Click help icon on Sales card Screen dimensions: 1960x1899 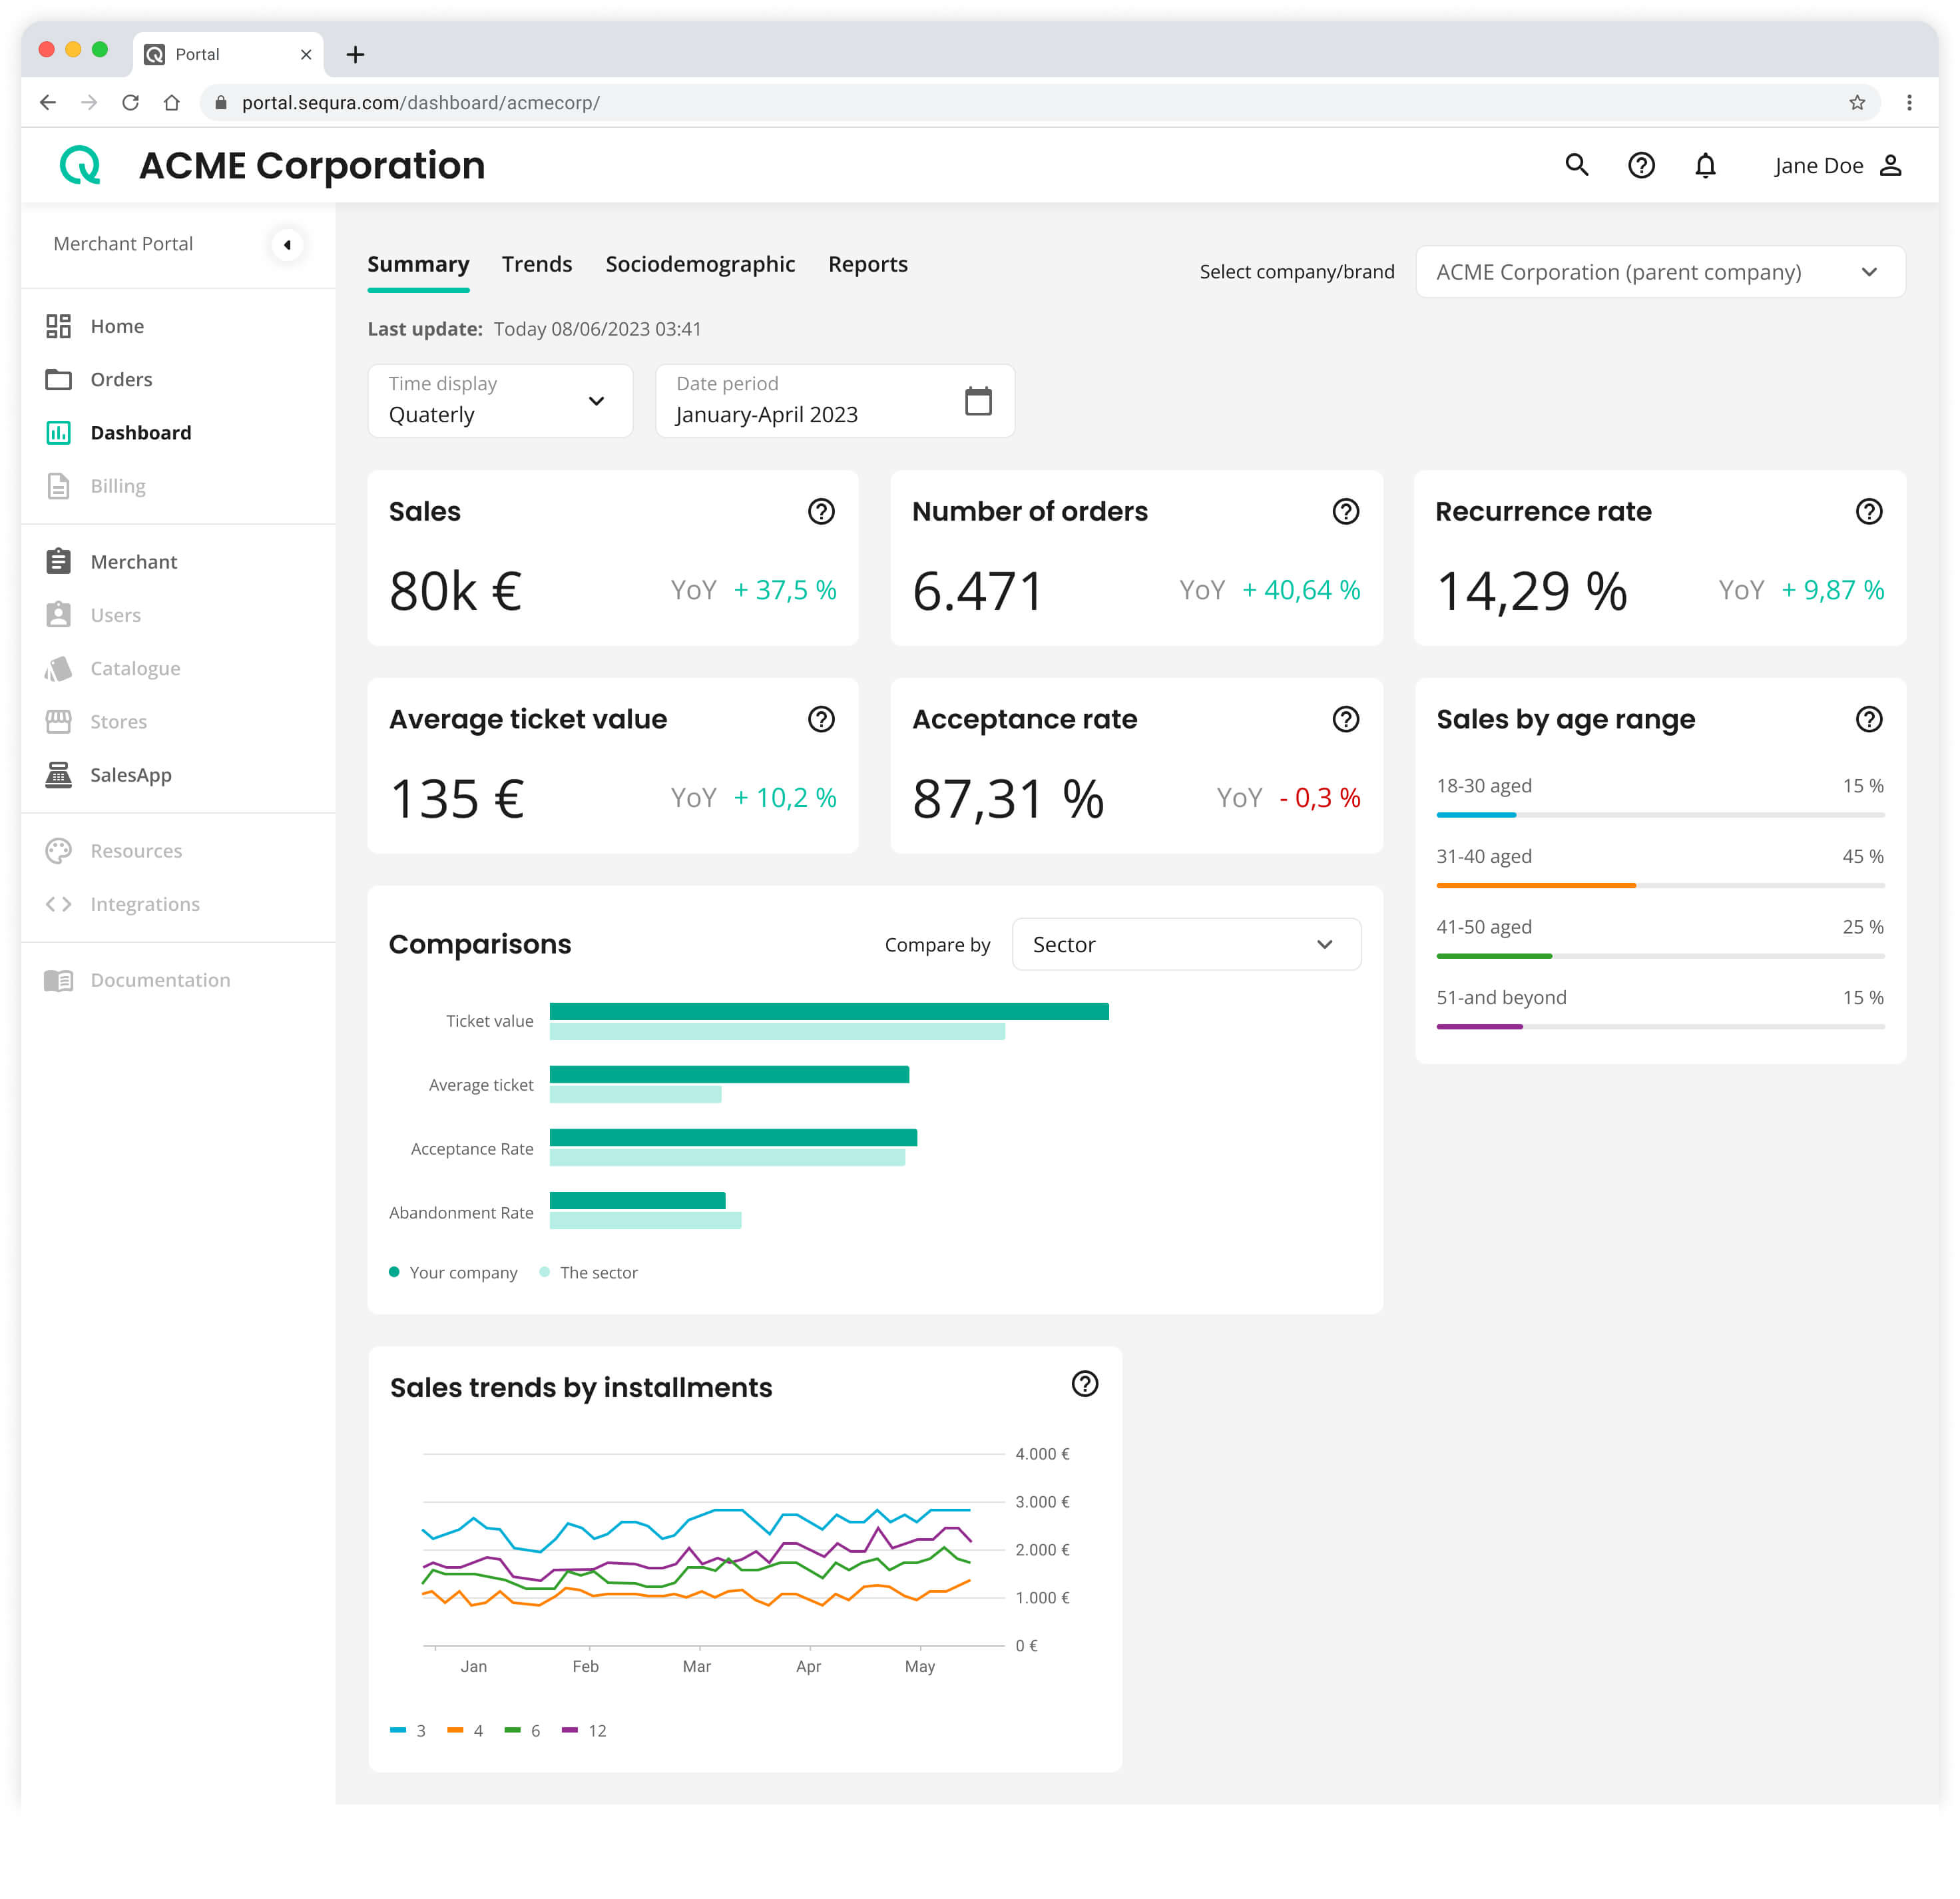point(821,512)
